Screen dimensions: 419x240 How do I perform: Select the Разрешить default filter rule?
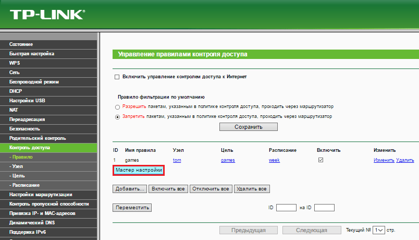pyautogui.click(x=117, y=106)
